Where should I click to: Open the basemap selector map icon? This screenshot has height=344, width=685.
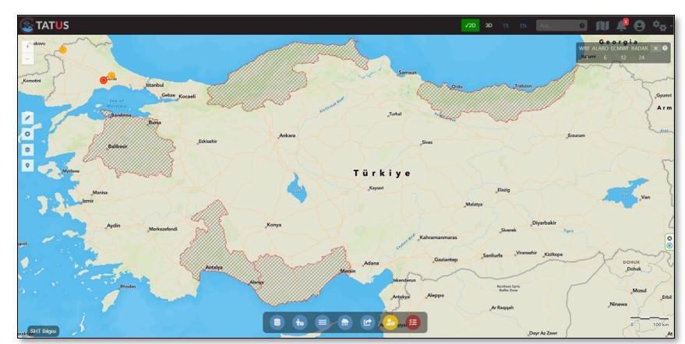602,26
